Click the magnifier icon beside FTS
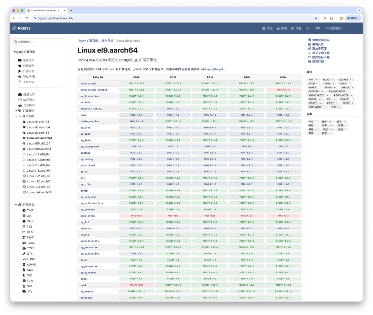This screenshot has height=315, width=373. click(x=24, y=227)
